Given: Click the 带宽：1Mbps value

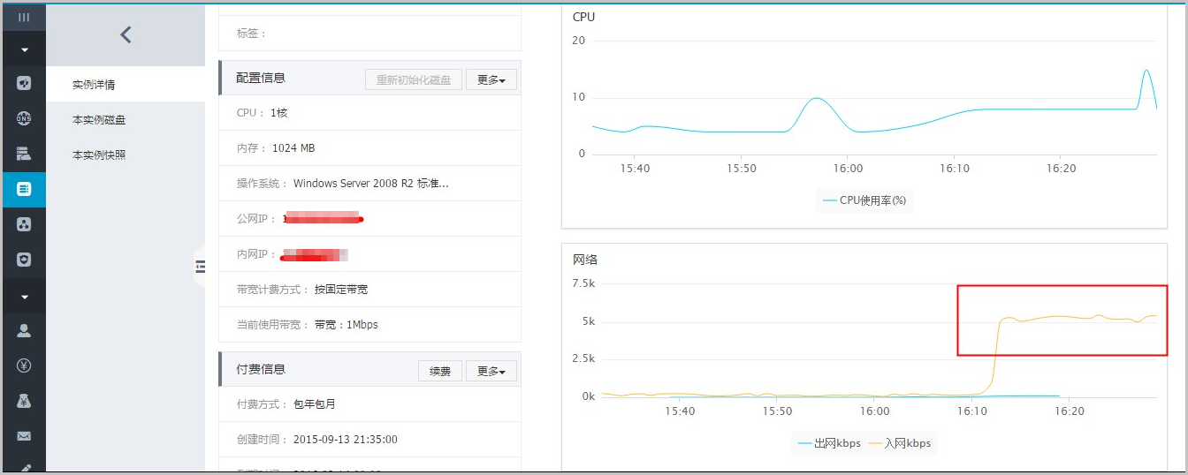Looking at the screenshot, I should (x=346, y=325).
